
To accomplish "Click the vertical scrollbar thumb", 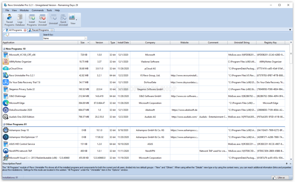I will [x=291, y=54].
